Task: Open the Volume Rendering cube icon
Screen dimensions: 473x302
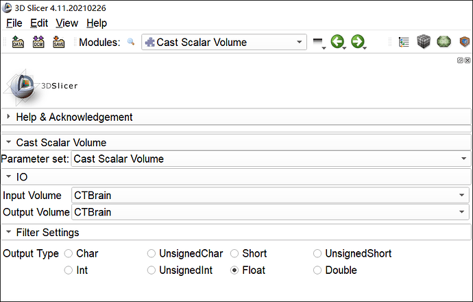Action: 423,43
